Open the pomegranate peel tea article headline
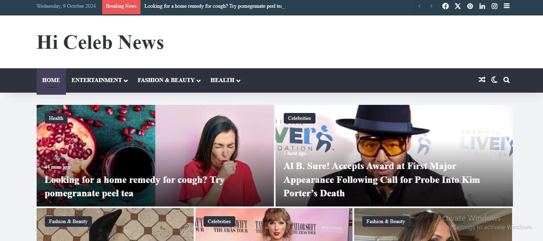This screenshot has height=241, width=543. [x=134, y=186]
